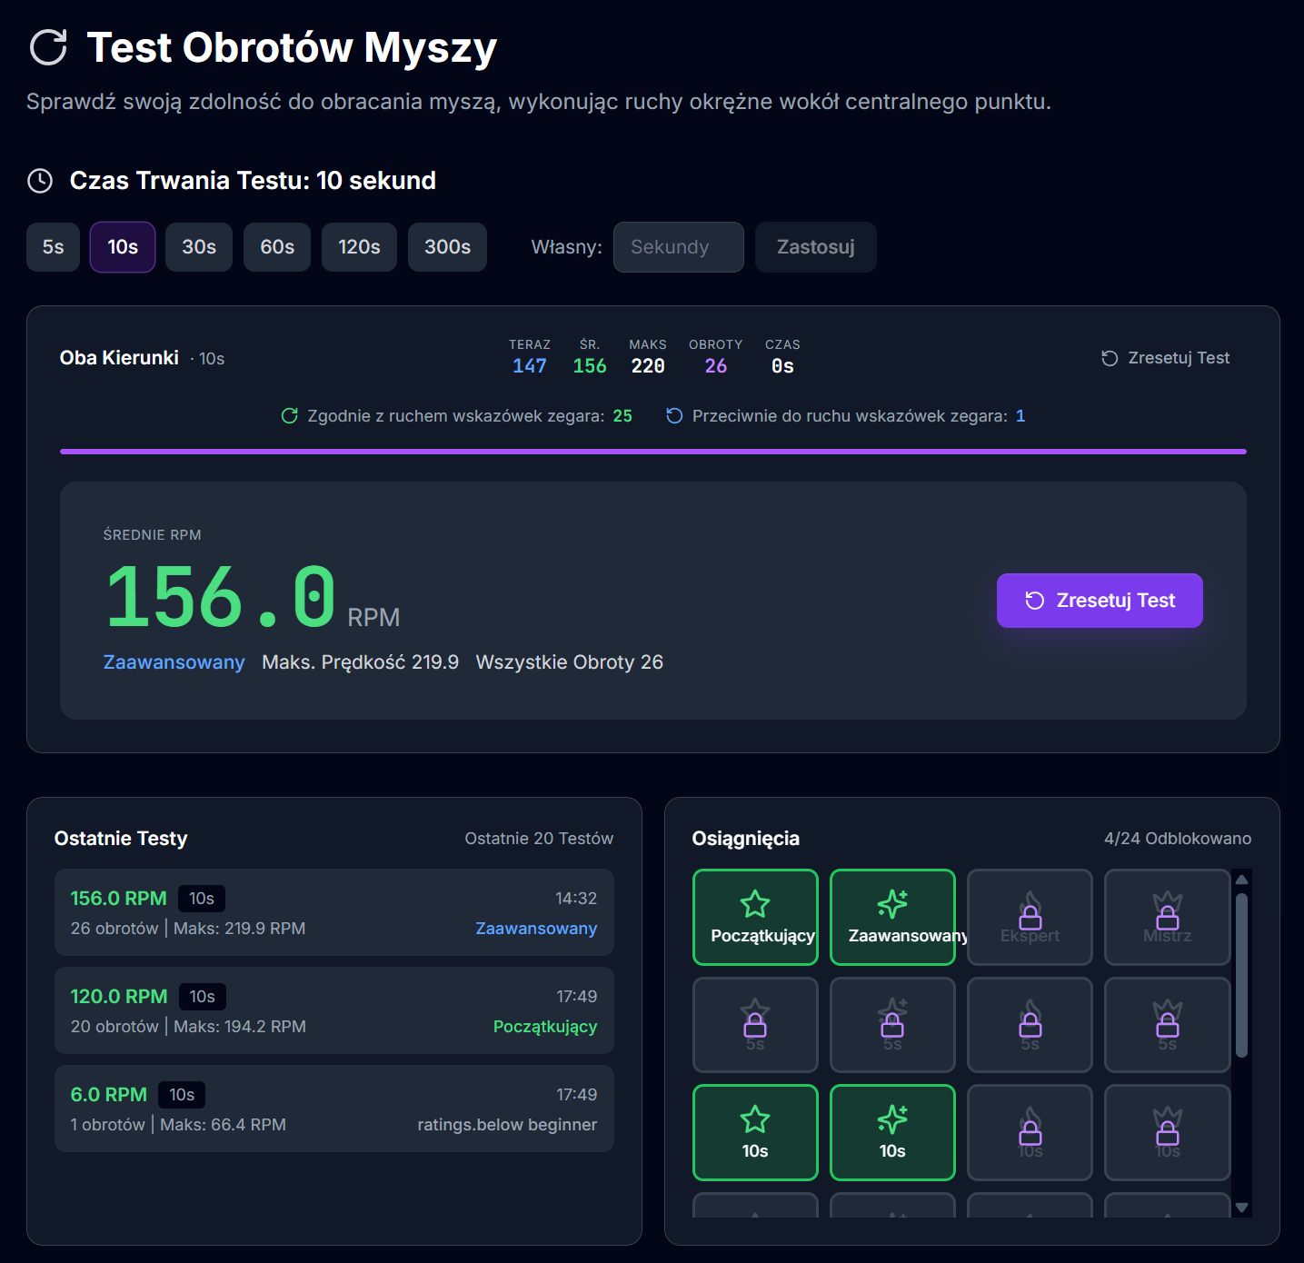This screenshot has height=1263, width=1304.
Task: Click the rotate icon beside Test Obrotów Myszy
Action: [48, 47]
